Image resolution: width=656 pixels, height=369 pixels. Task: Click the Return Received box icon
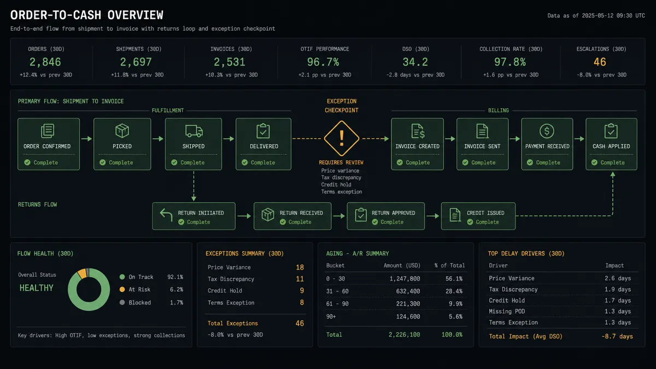point(268,215)
